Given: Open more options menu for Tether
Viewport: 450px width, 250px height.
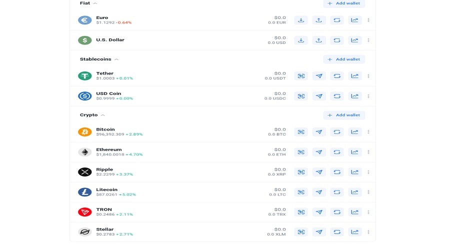Looking at the screenshot, I should coord(368,76).
